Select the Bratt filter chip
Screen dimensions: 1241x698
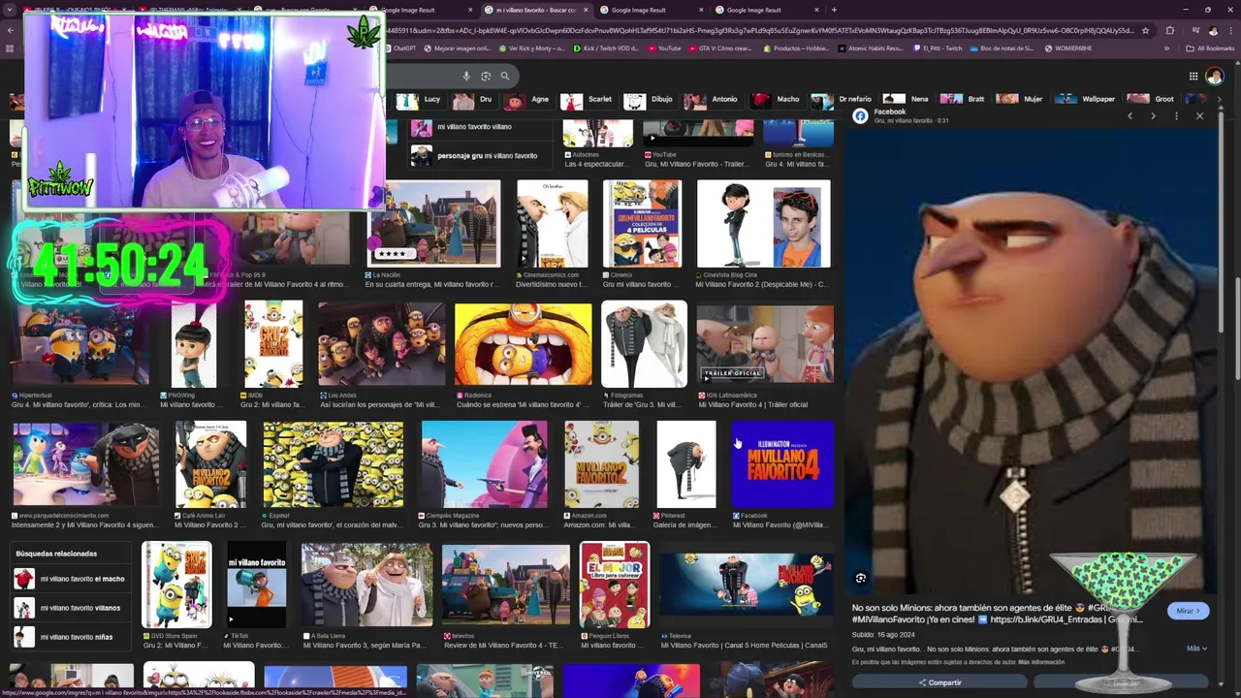(964, 99)
